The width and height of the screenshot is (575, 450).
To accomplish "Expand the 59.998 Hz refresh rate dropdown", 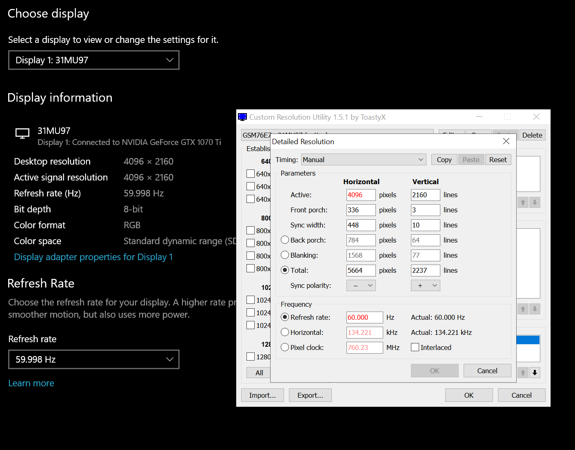I will [x=93, y=359].
